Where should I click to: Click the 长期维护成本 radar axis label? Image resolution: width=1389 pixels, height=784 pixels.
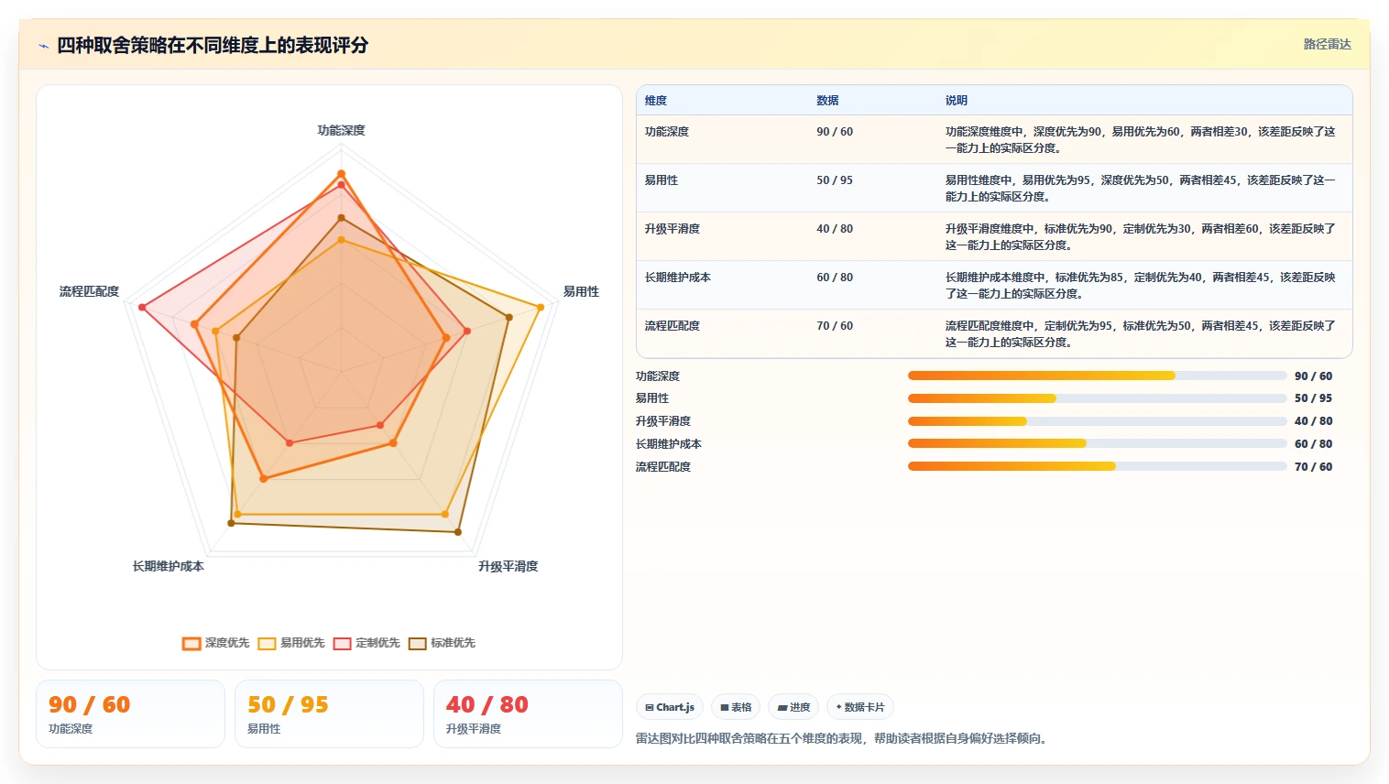(169, 566)
